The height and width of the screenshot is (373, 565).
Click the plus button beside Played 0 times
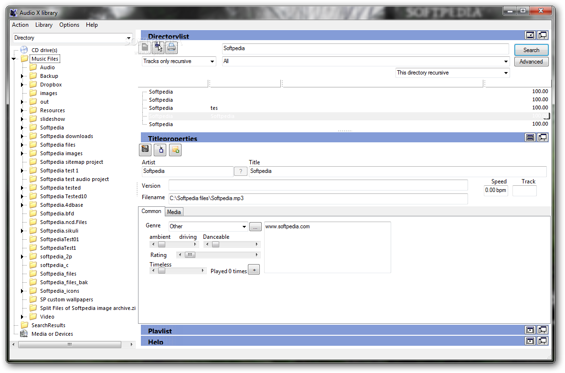254,269
